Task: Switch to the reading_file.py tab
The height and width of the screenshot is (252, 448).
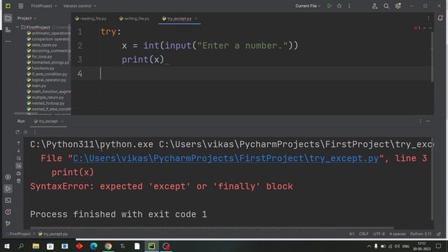Action: tap(90, 19)
